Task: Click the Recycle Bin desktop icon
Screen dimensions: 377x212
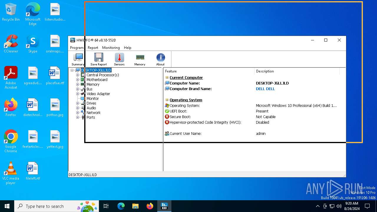Action: point(11,12)
